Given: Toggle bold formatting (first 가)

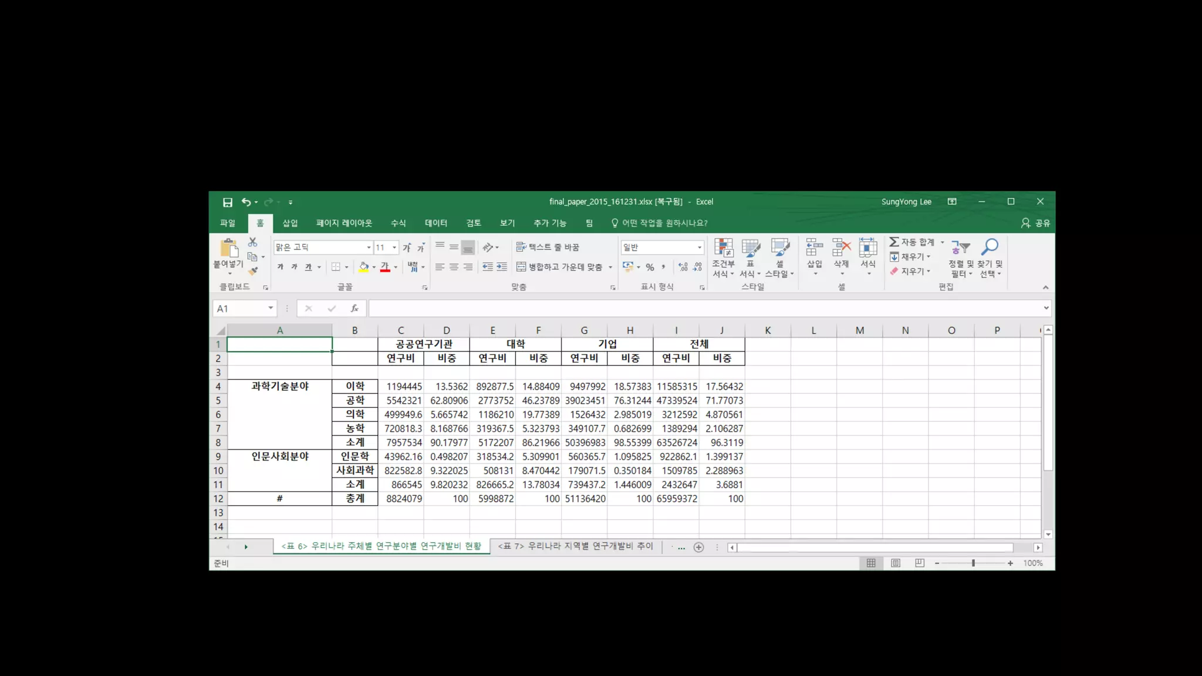Looking at the screenshot, I should (281, 267).
